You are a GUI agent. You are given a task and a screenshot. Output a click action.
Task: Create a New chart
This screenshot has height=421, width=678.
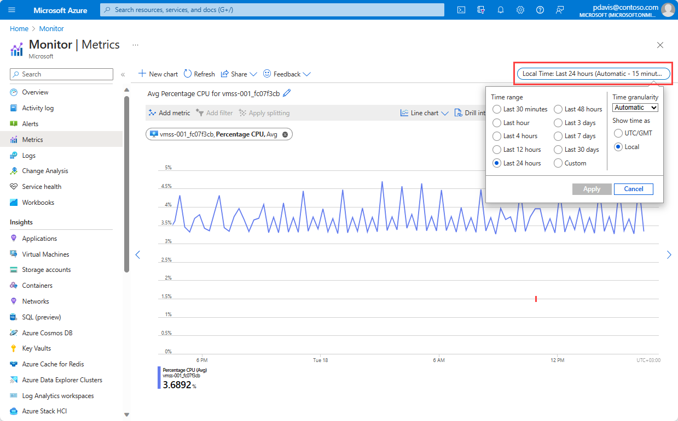coord(158,74)
